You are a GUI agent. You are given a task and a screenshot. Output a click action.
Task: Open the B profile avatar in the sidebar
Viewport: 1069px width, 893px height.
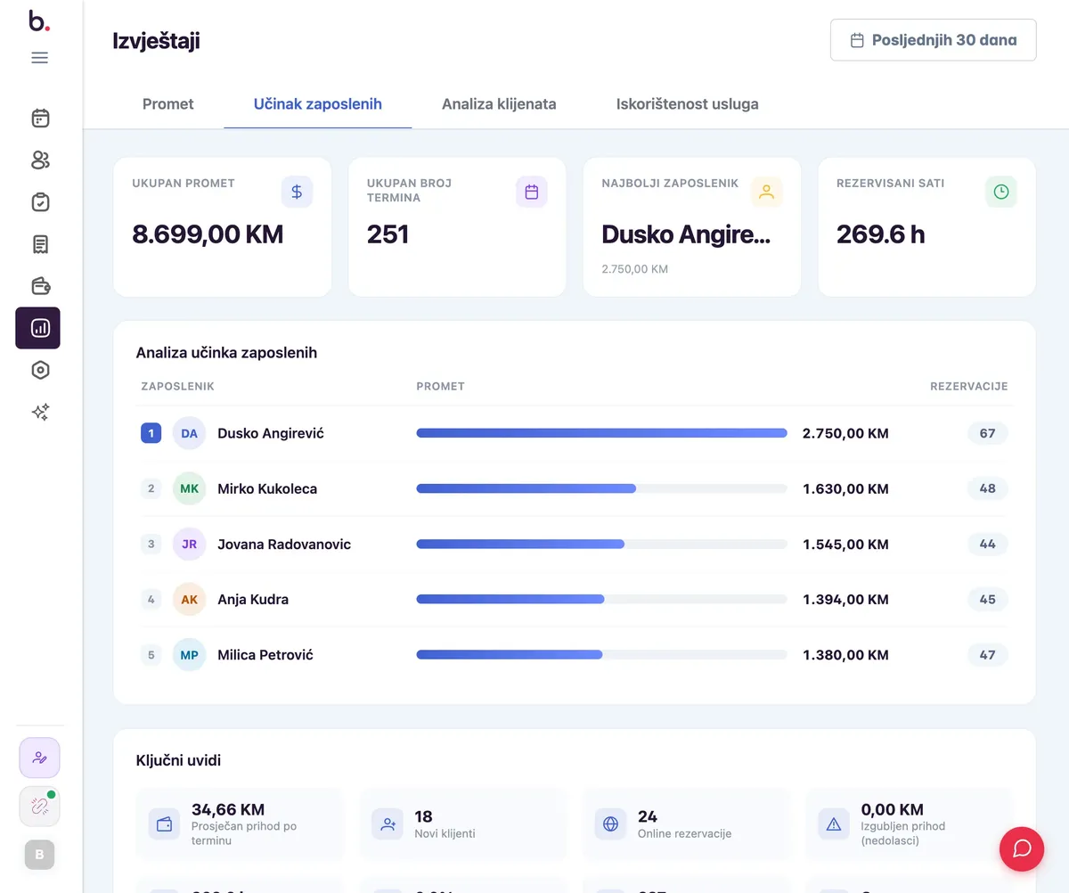click(x=39, y=856)
